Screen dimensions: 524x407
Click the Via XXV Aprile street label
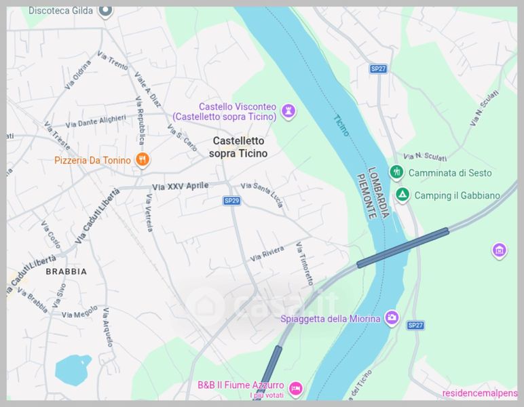(181, 187)
